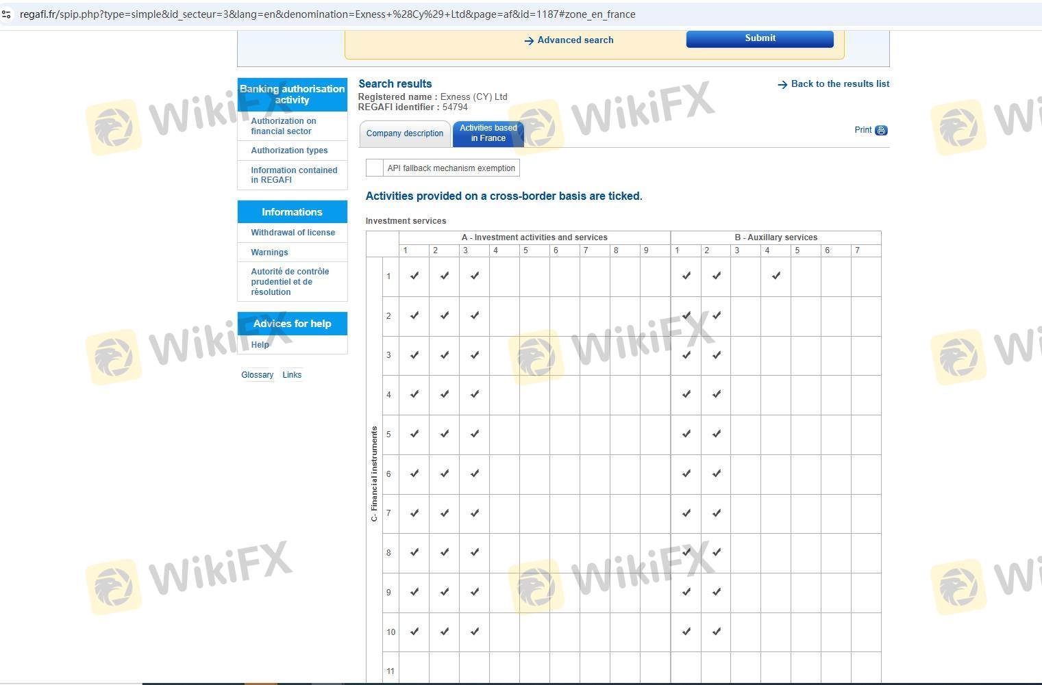Click the Links item beside Glossary
The image size is (1042, 685).
click(x=292, y=375)
